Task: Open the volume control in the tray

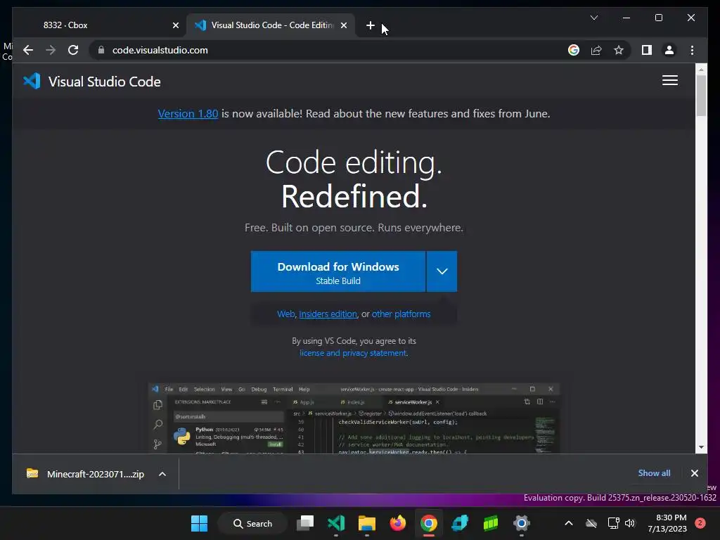Action: 630,523
